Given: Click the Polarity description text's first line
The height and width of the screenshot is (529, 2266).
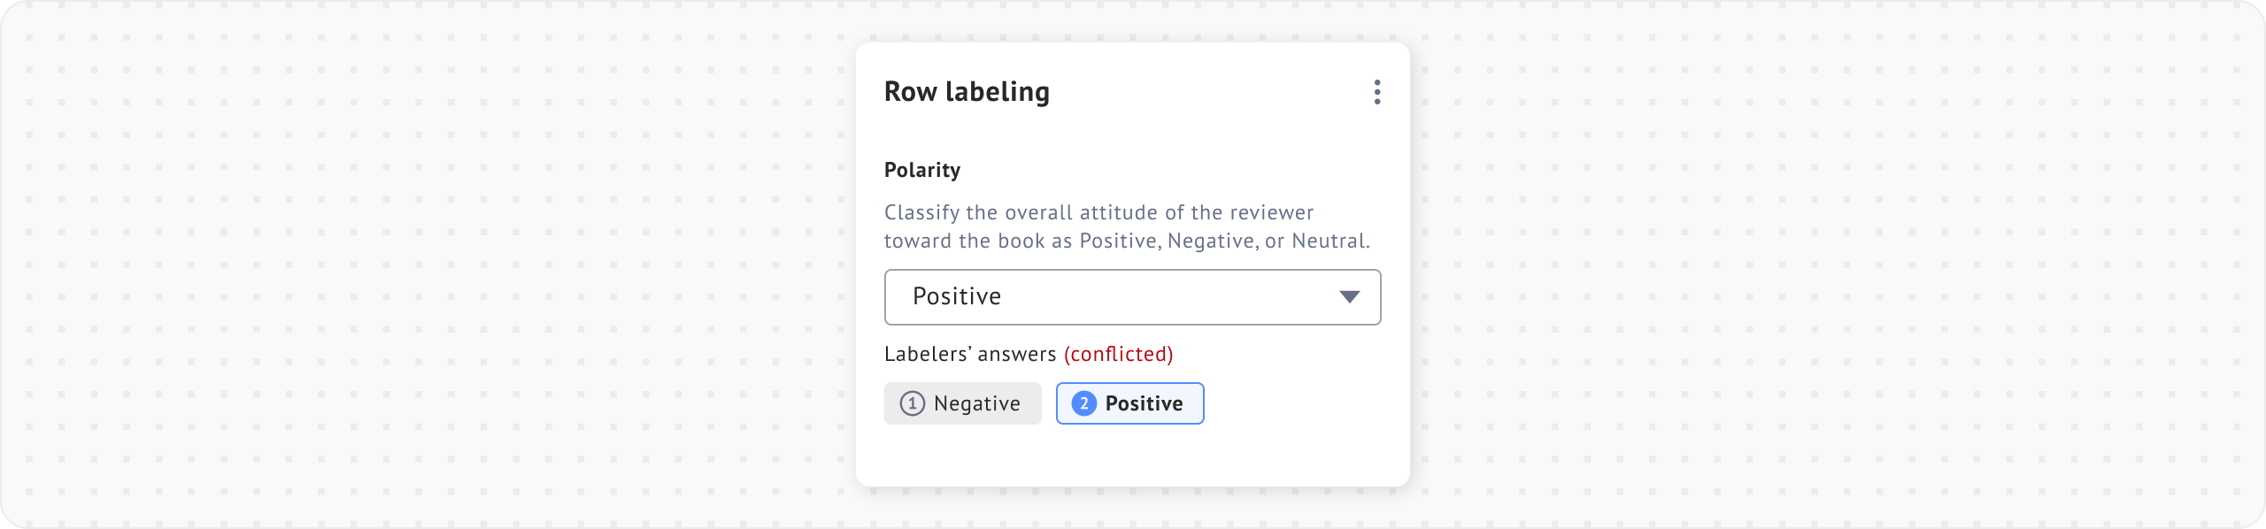Looking at the screenshot, I should coord(1098,212).
